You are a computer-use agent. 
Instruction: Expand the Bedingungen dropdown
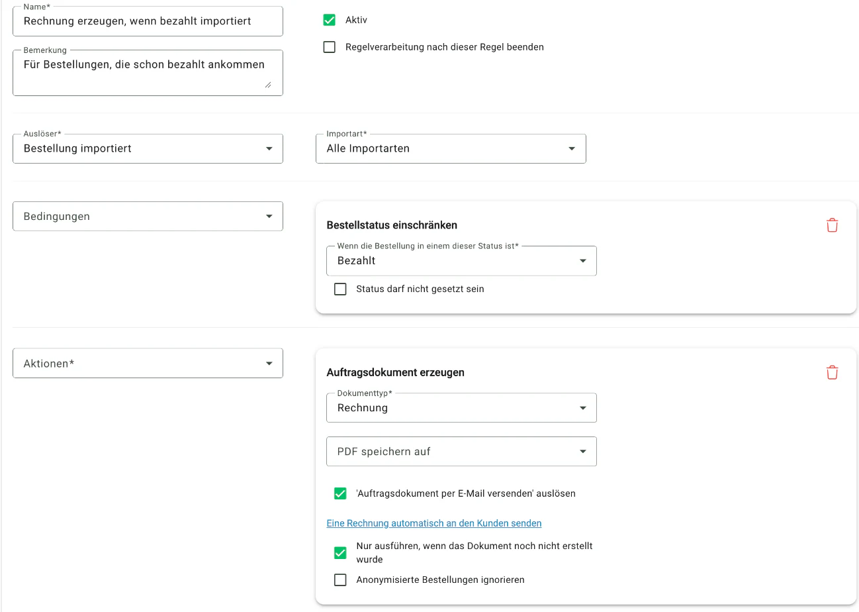148,216
